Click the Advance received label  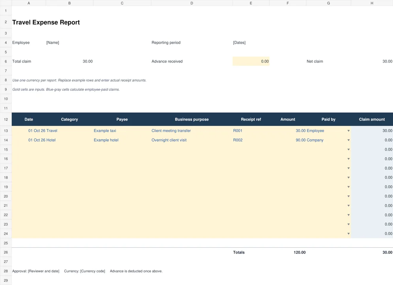167,61
